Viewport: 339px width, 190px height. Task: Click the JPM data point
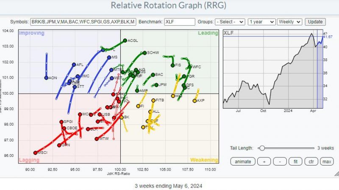click(156, 85)
